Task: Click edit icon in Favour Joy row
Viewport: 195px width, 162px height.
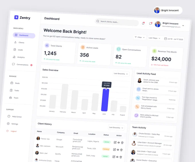Action: [x=115, y=142]
